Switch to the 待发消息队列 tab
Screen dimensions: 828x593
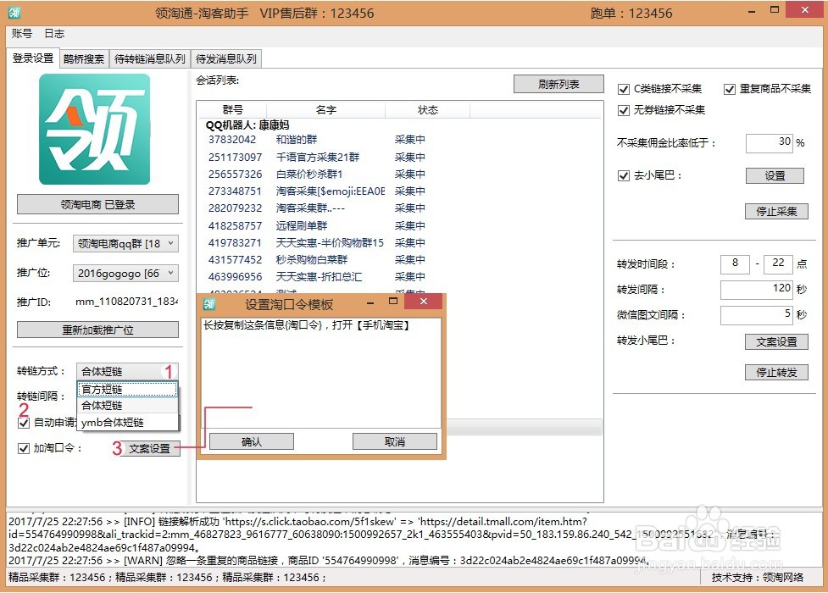pyautogui.click(x=228, y=58)
